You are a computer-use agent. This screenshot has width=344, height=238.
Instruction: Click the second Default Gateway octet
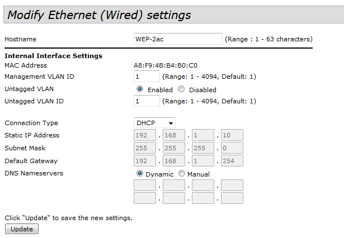pyautogui.click(x=174, y=161)
